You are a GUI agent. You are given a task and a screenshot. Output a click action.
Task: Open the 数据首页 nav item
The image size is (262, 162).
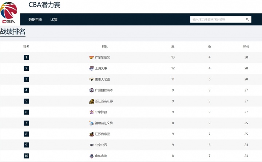35,20
